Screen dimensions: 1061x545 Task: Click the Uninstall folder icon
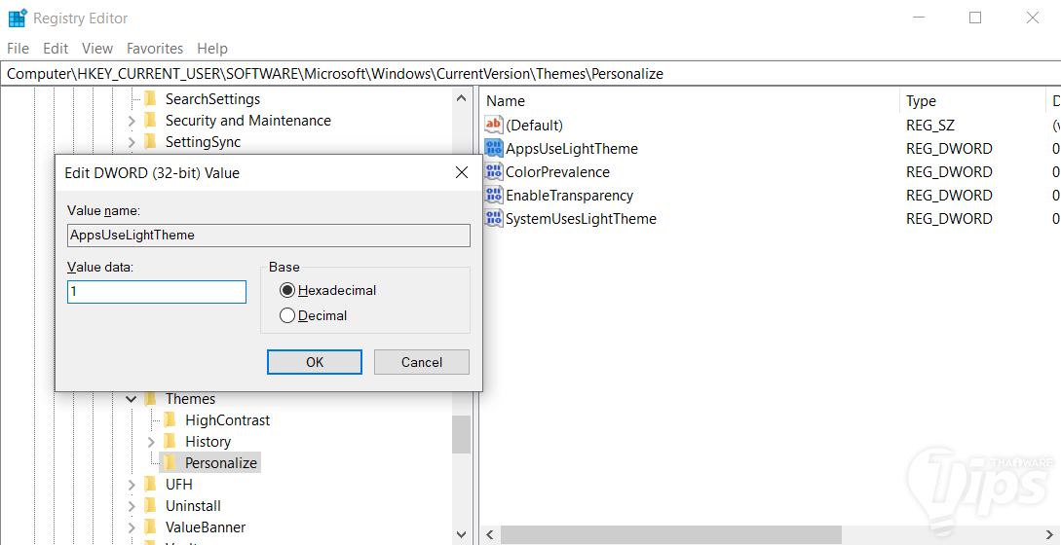pyautogui.click(x=150, y=506)
